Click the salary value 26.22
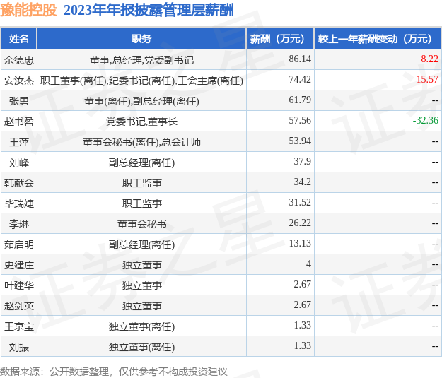The width and height of the screenshot is (442, 378). coord(300,223)
